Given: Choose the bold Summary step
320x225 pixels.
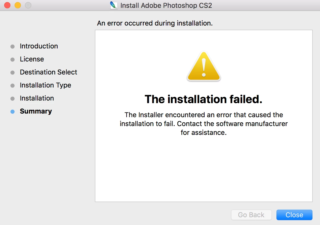Looking at the screenshot, I should click(x=36, y=111).
